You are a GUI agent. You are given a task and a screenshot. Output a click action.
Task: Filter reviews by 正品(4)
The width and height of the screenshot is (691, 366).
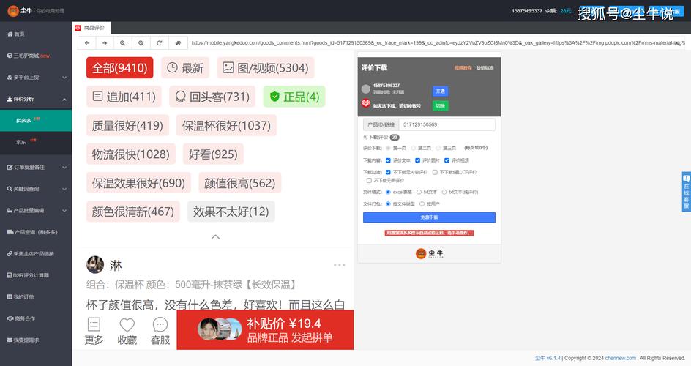pos(294,97)
